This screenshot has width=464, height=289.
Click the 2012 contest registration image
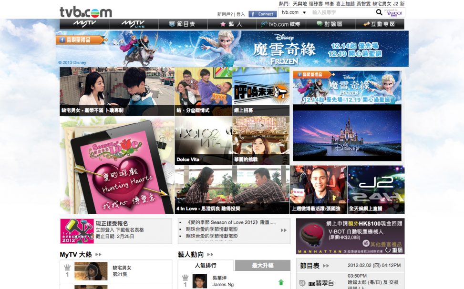tap(77, 231)
